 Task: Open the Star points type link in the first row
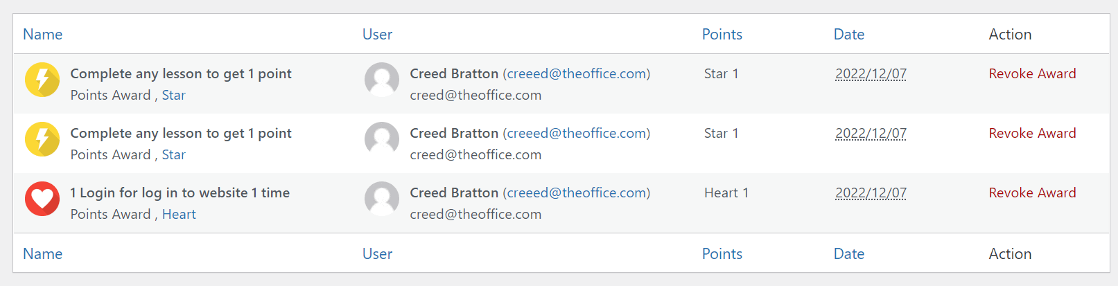[173, 96]
